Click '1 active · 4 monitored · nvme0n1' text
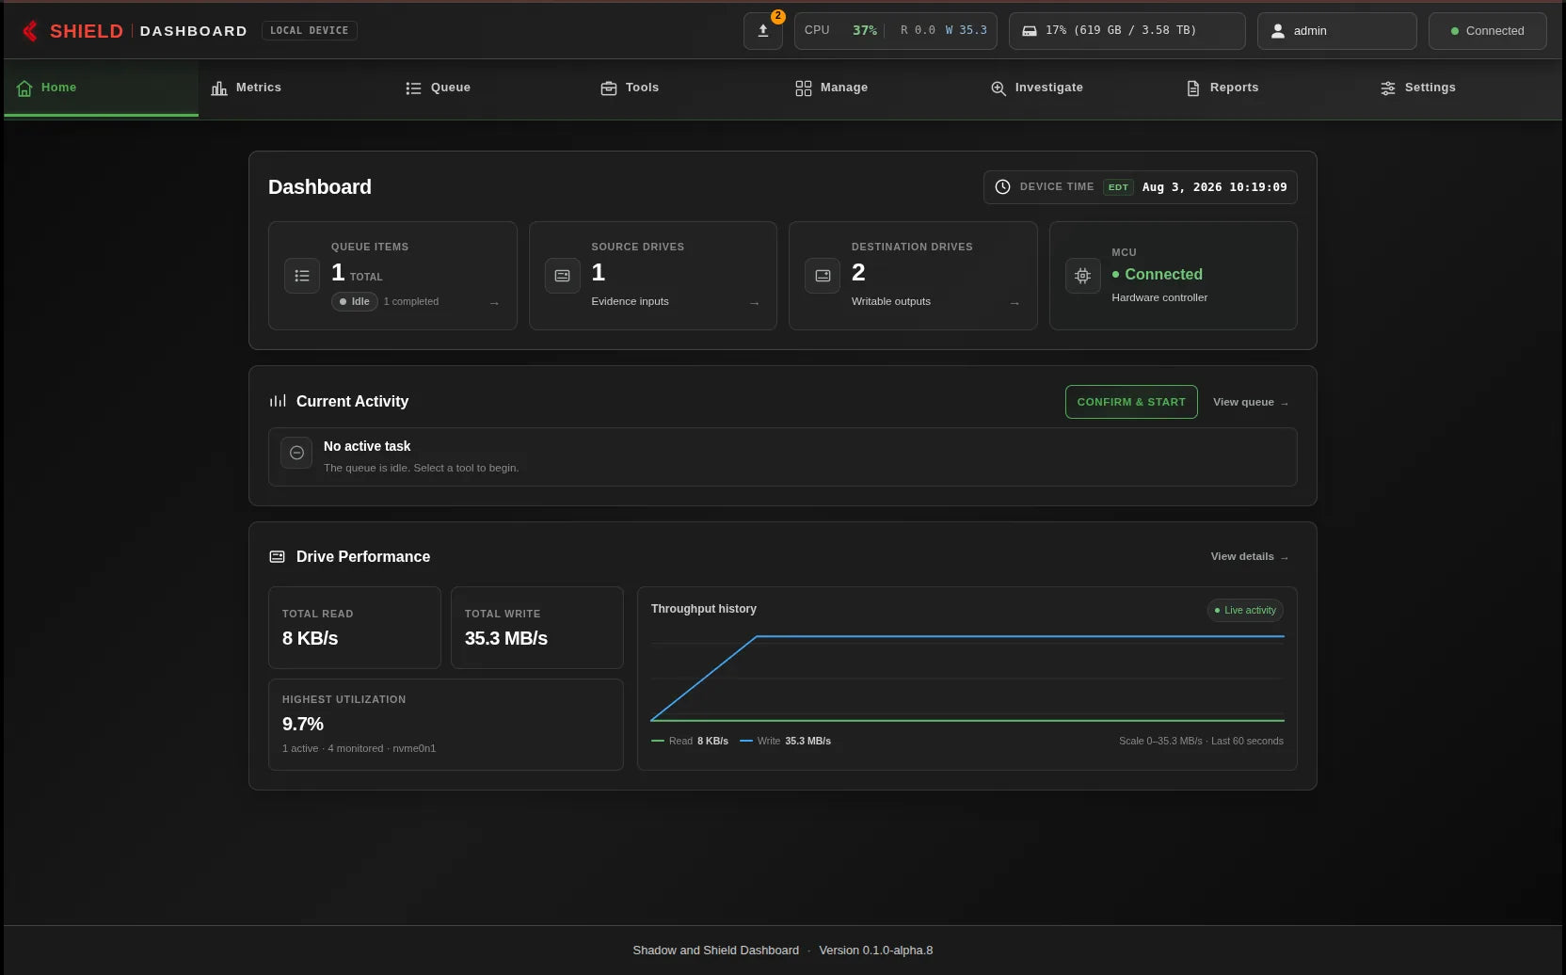The height and width of the screenshot is (975, 1566). [x=359, y=748]
